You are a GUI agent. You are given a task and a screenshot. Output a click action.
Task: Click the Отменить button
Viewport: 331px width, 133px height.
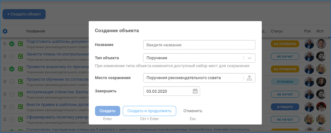click(x=193, y=111)
